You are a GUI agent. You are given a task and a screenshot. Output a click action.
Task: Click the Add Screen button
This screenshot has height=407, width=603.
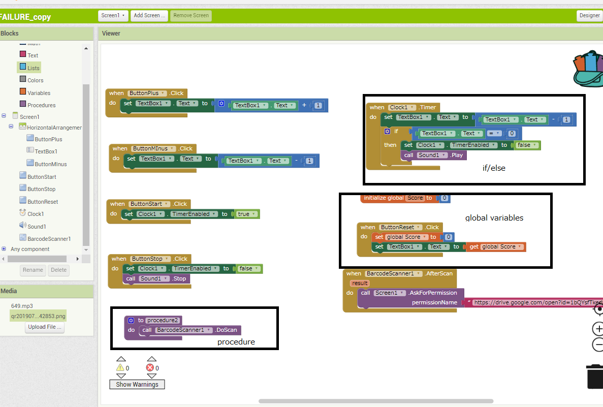[x=149, y=15]
